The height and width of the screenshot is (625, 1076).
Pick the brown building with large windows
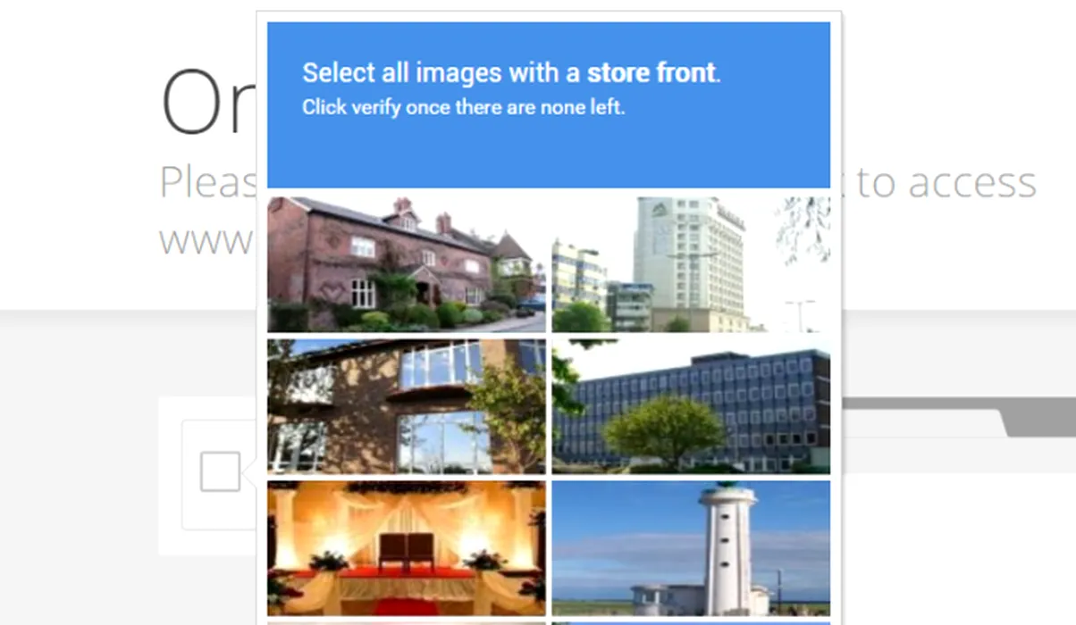pyautogui.click(x=406, y=406)
